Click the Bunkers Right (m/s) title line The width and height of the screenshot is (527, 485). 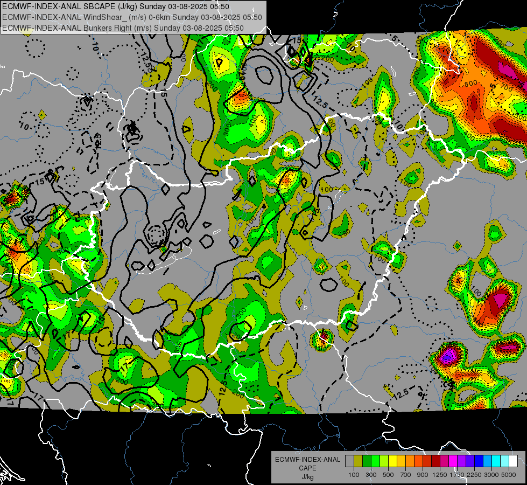coord(123,28)
